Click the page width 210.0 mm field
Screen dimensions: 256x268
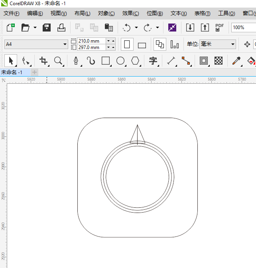(x=91, y=41)
